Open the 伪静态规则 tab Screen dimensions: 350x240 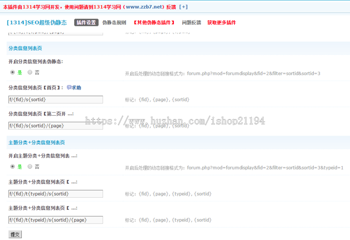(114, 22)
